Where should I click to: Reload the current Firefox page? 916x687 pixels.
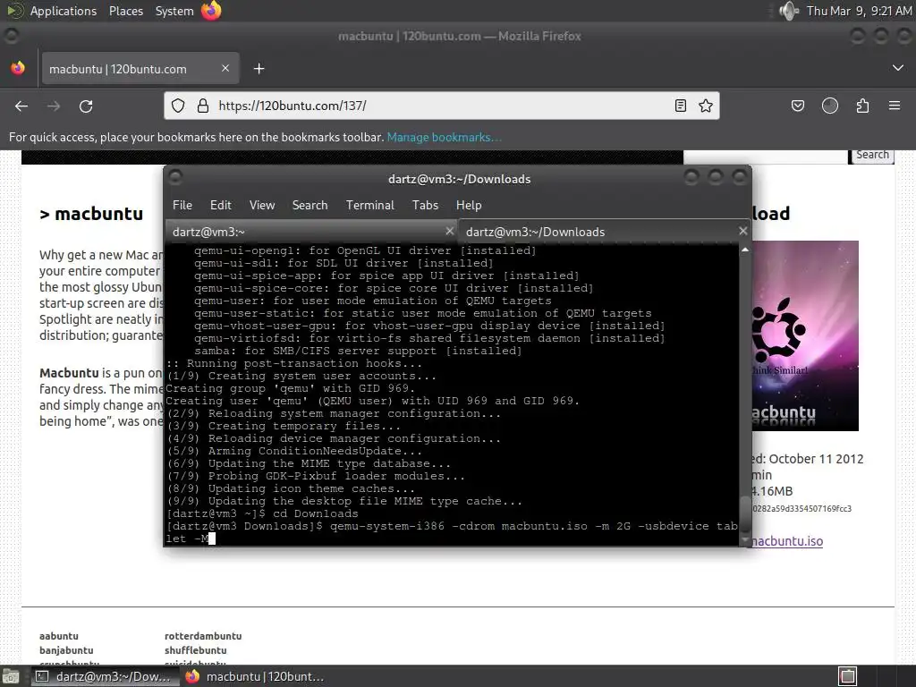pos(86,106)
